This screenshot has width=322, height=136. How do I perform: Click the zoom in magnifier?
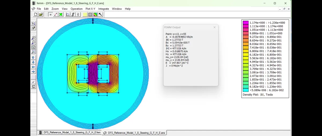34,38
